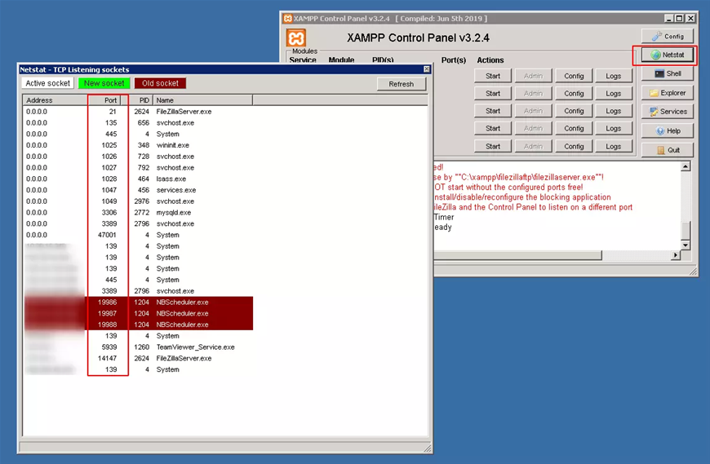Click Logs in first module row
710x464 pixels.
click(x=613, y=76)
